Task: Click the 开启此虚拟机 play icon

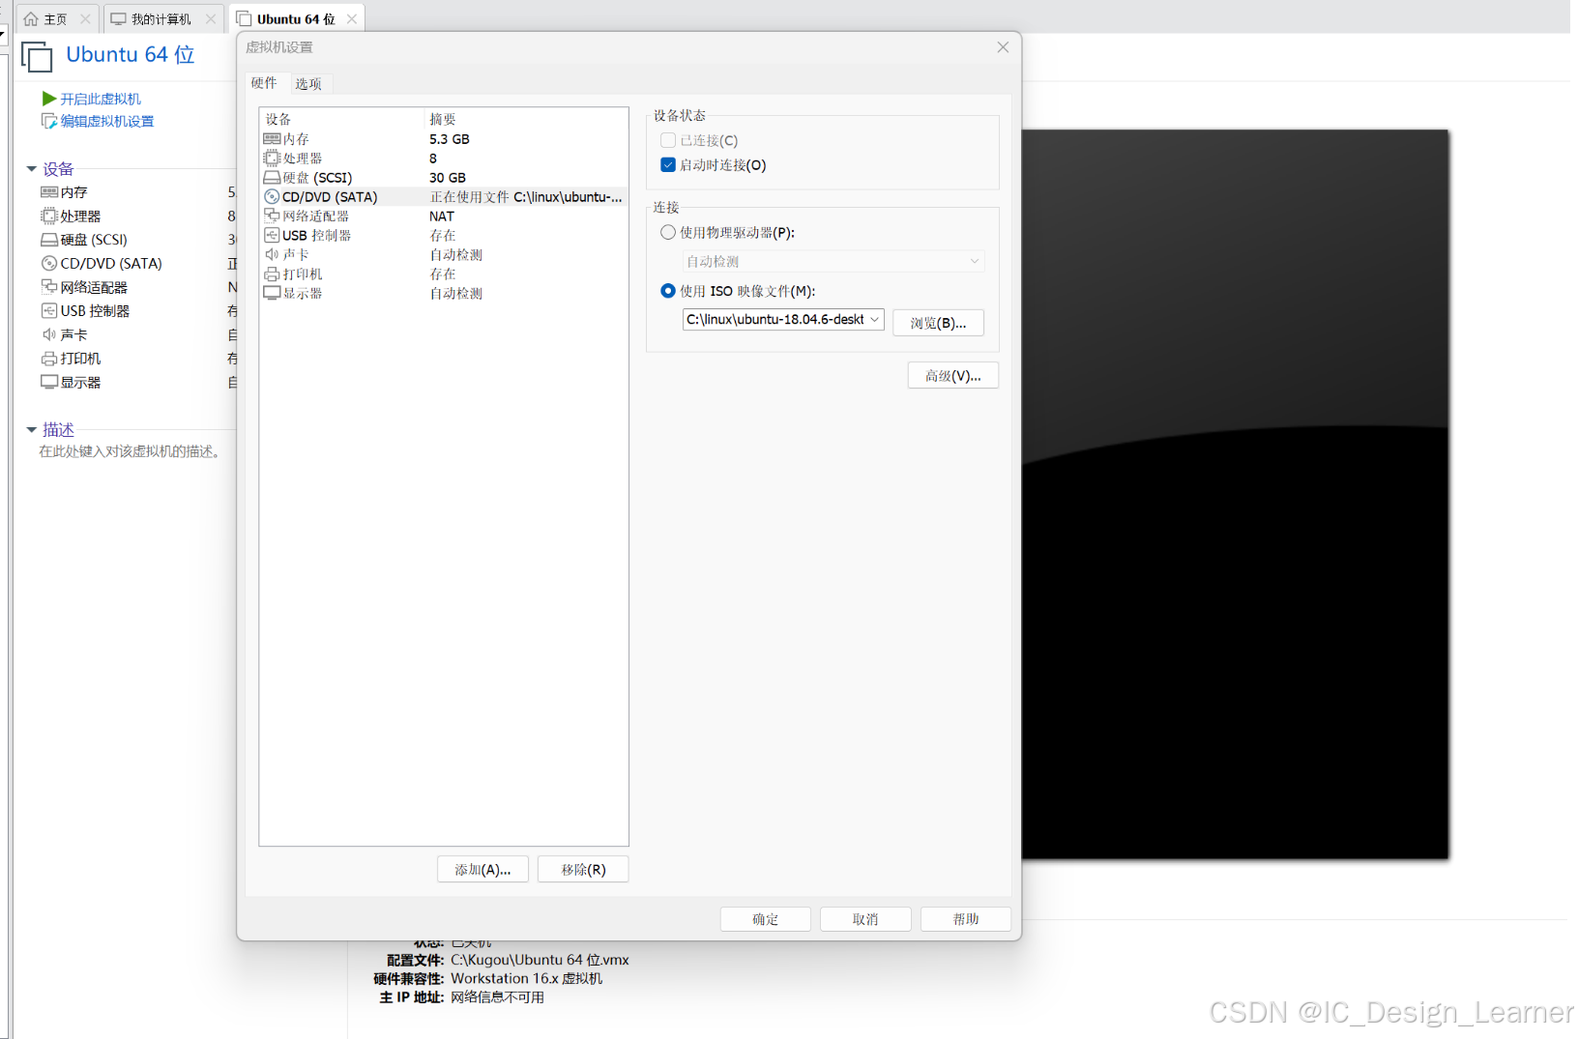Action: (x=48, y=98)
